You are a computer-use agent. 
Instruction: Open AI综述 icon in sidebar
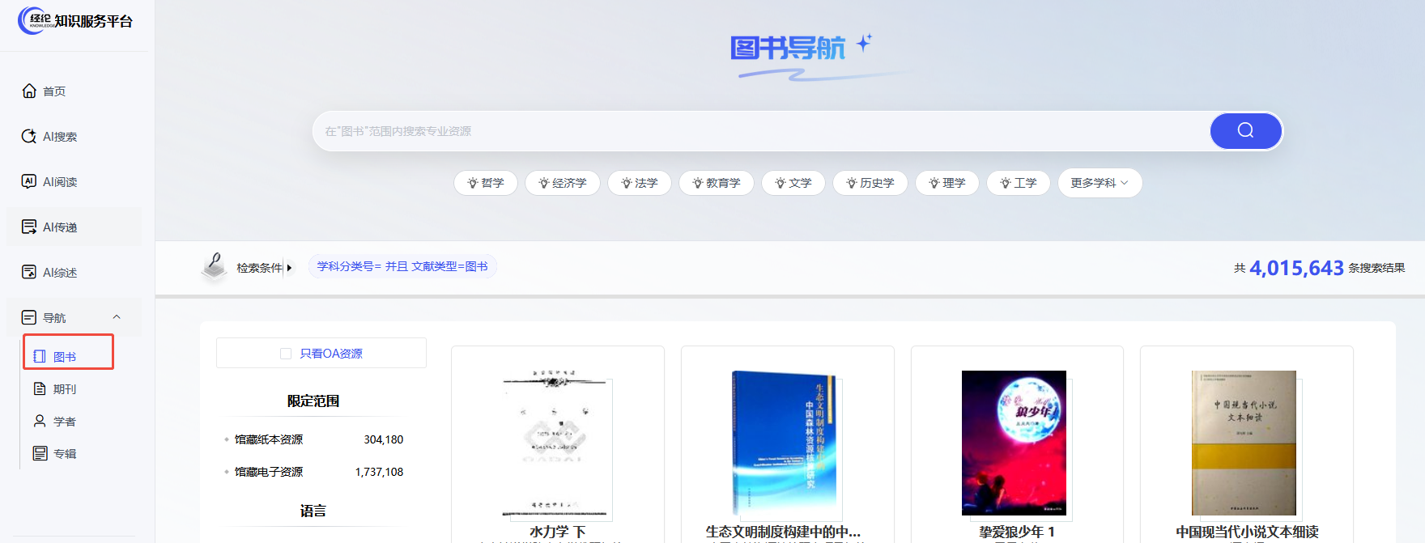pos(29,272)
